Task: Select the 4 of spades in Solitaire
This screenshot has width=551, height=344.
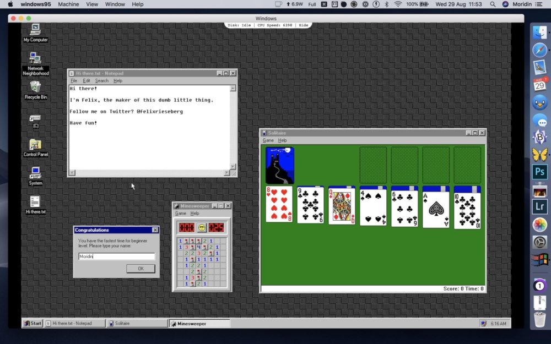Action: (x=373, y=208)
